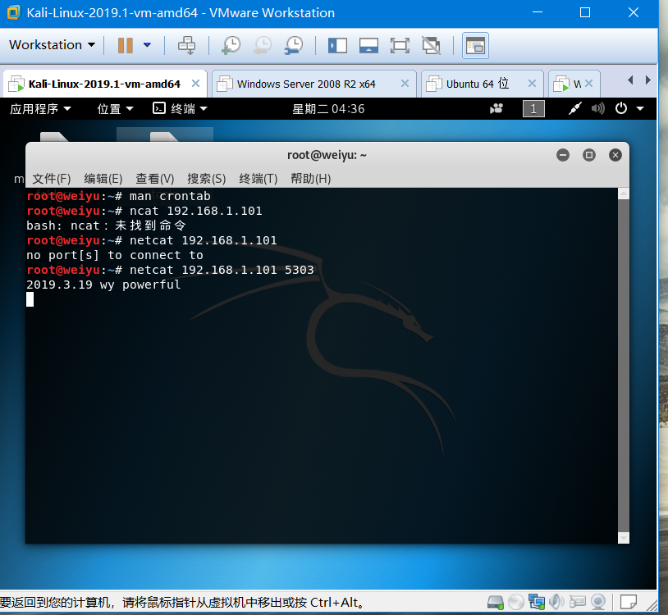Viewport: 668px width, 615px height.
Task: Pause the virtual machine
Action: 126,45
